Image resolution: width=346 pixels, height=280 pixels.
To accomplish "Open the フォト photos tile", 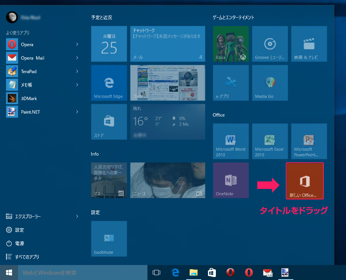I will pos(168,83).
